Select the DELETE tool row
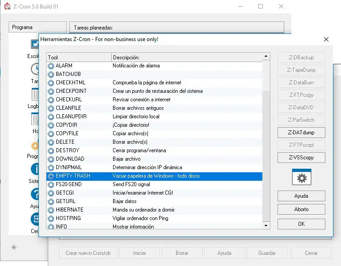The width and height of the screenshot is (341, 266). click(154, 142)
